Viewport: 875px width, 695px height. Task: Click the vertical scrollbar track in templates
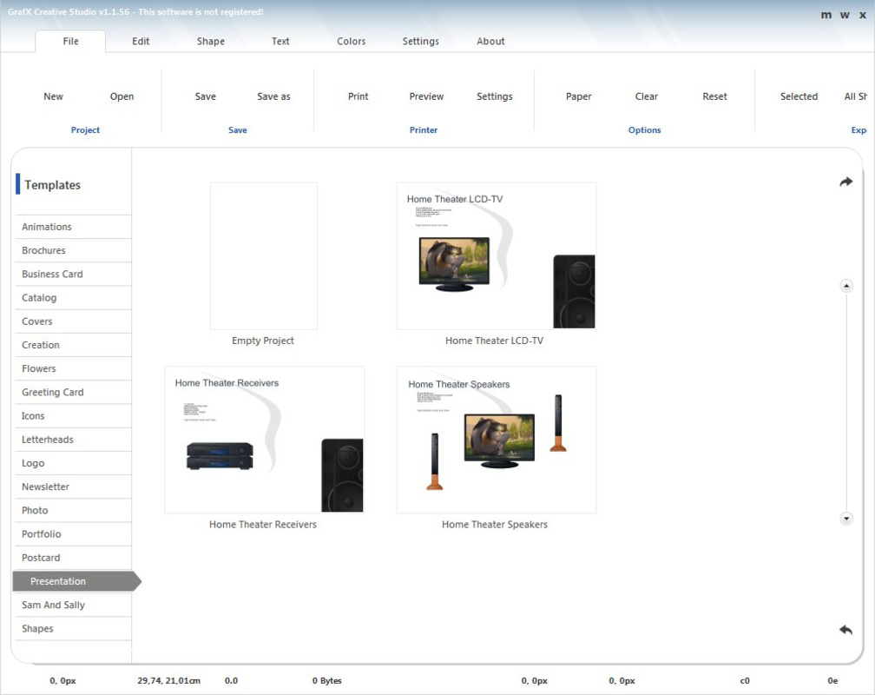(846, 402)
